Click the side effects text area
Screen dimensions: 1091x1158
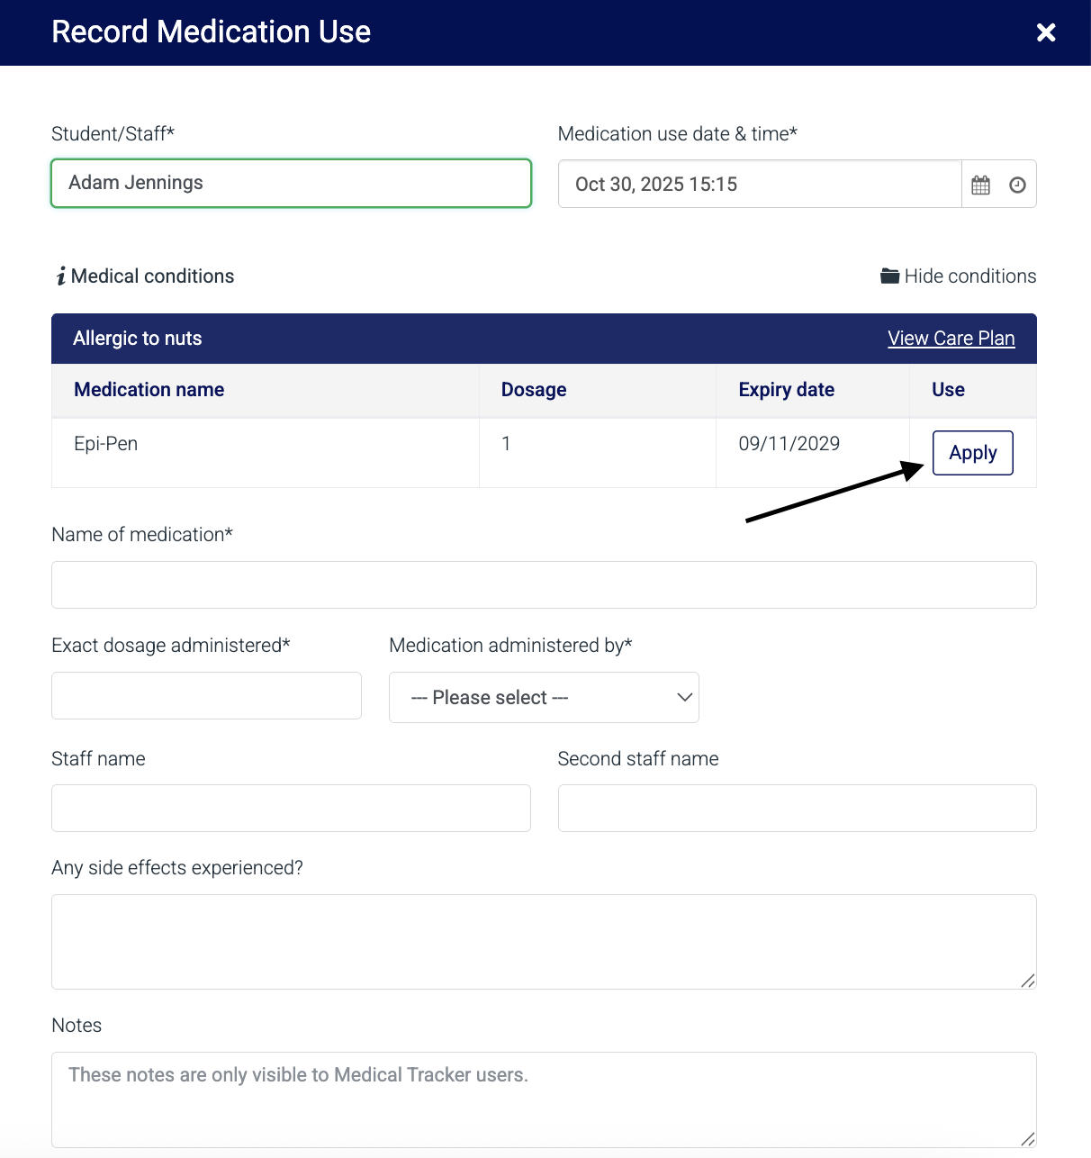tap(544, 941)
